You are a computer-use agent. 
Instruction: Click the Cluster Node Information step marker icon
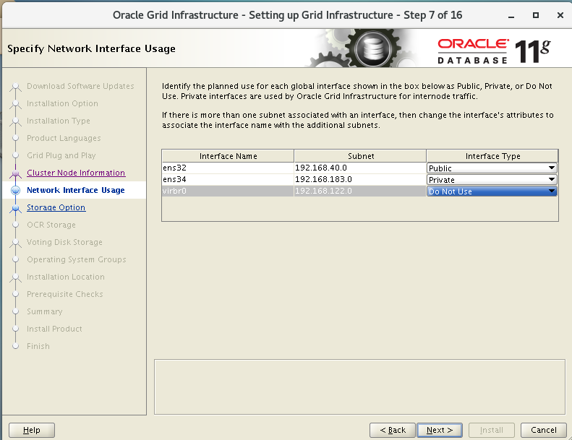point(15,173)
